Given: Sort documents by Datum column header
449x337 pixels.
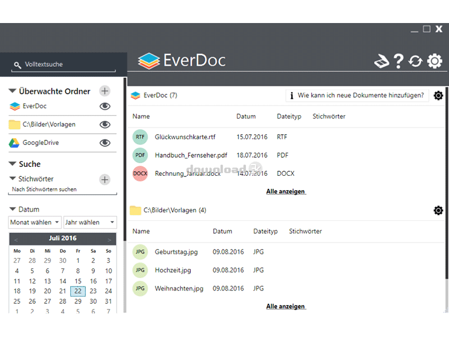Looking at the screenshot, I should [246, 116].
